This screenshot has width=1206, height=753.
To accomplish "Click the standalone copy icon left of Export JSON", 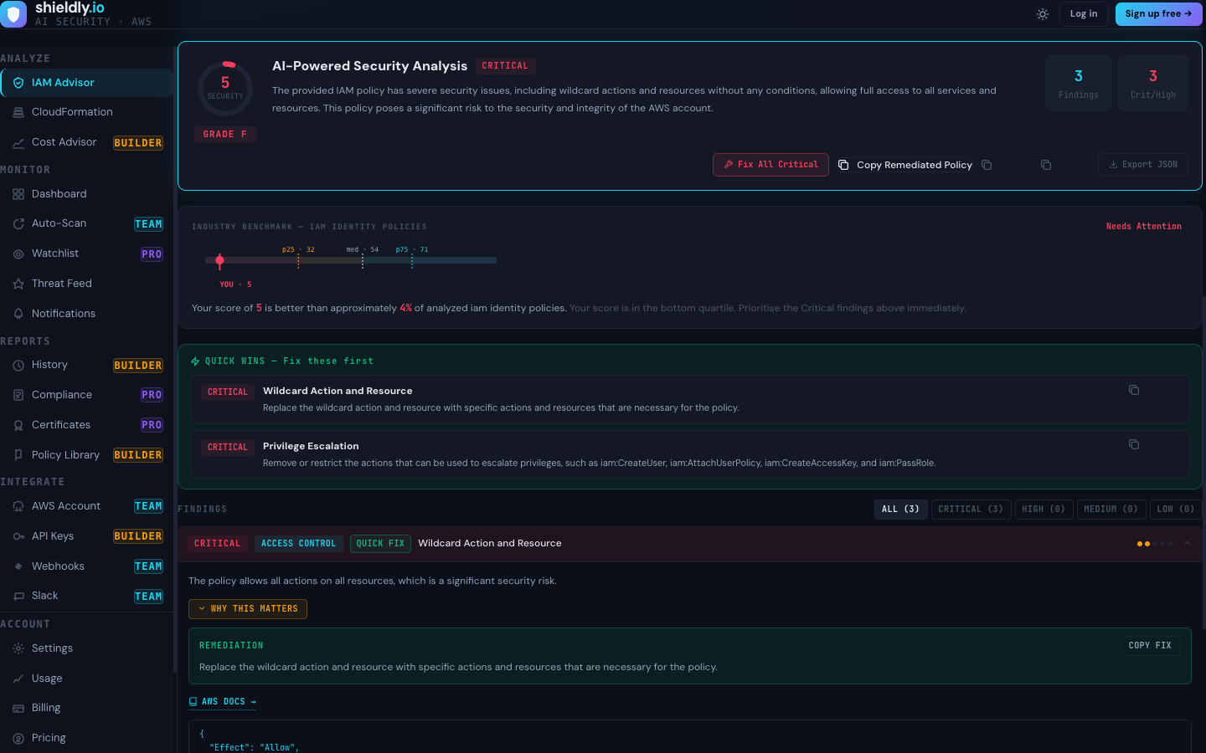I will pyautogui.click(x=1046, y=165).
